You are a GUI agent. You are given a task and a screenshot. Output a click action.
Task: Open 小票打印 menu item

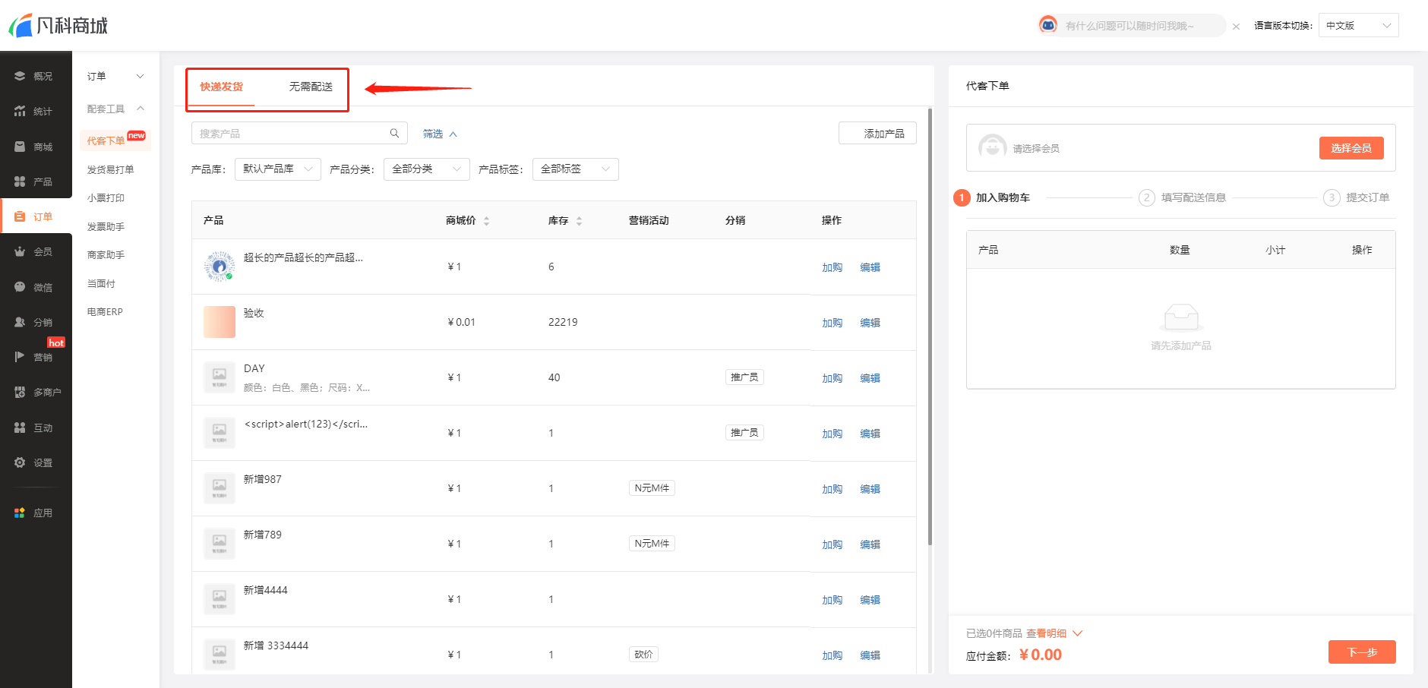click(x=106, y=197)
